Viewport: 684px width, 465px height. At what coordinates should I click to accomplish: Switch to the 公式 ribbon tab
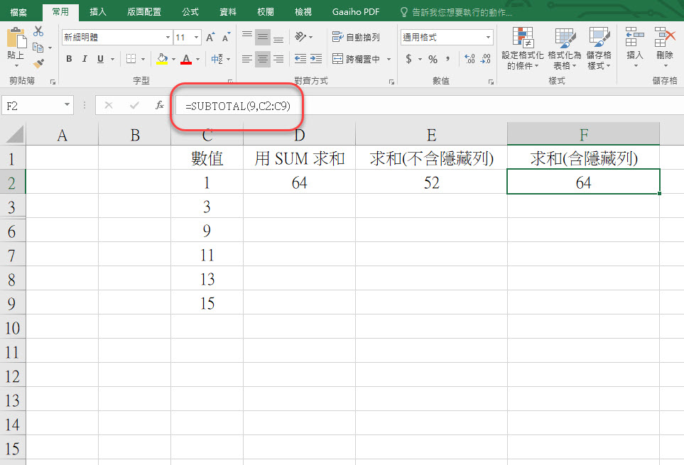coord(190,12)
